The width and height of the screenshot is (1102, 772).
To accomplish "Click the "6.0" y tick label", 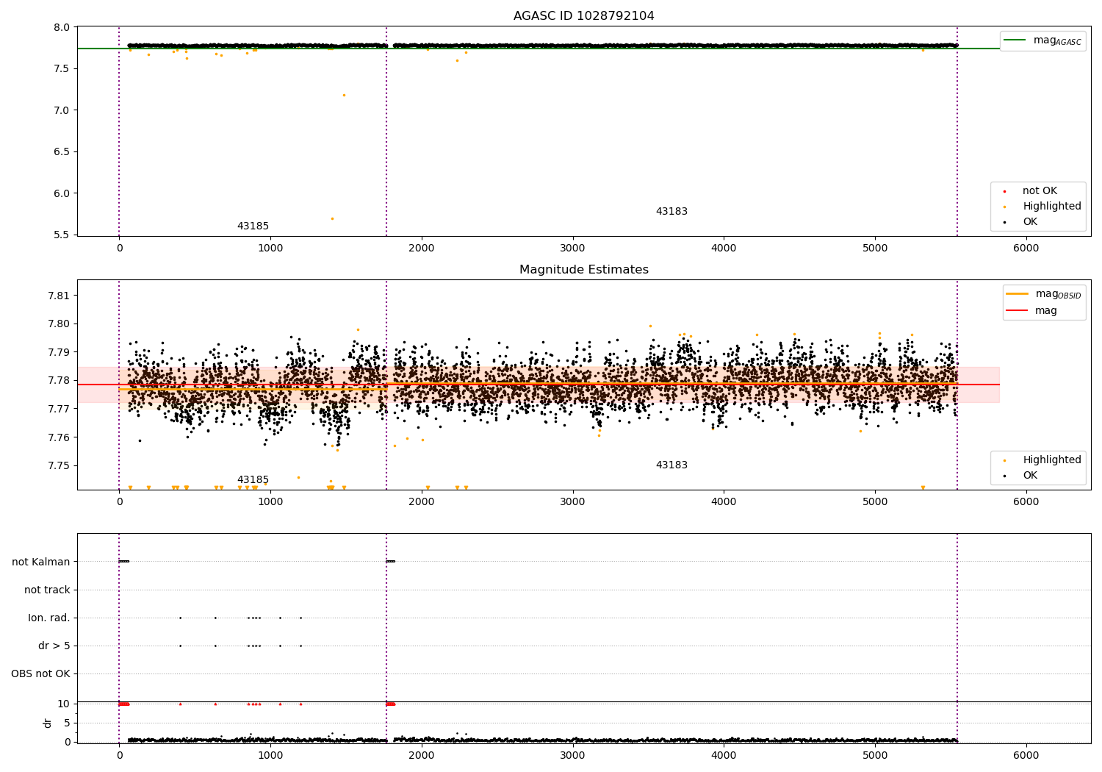I will coord(62,194).
